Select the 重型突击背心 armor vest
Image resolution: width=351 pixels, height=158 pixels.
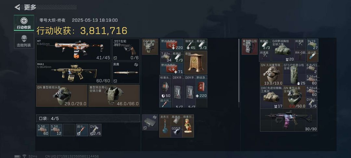(114, 96)
